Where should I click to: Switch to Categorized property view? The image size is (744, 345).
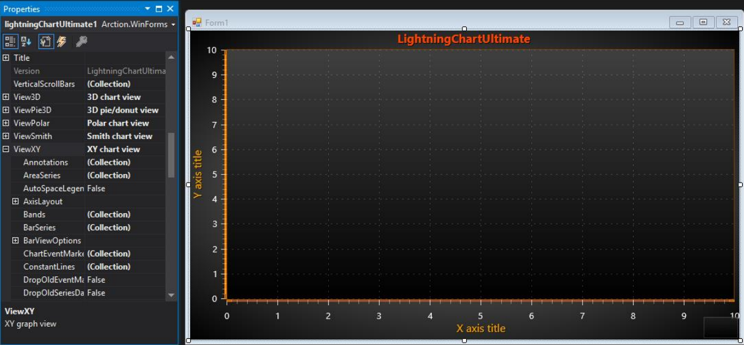point(10,42)
